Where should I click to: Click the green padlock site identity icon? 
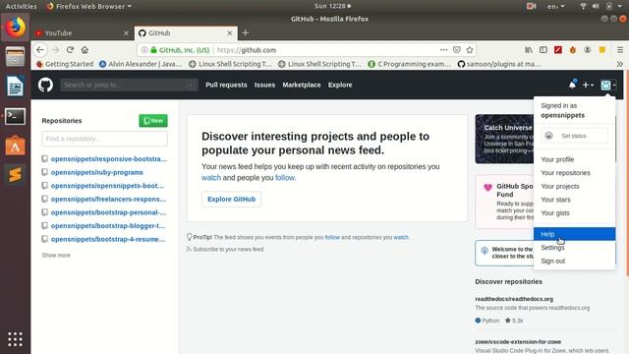tap(153, 50)
